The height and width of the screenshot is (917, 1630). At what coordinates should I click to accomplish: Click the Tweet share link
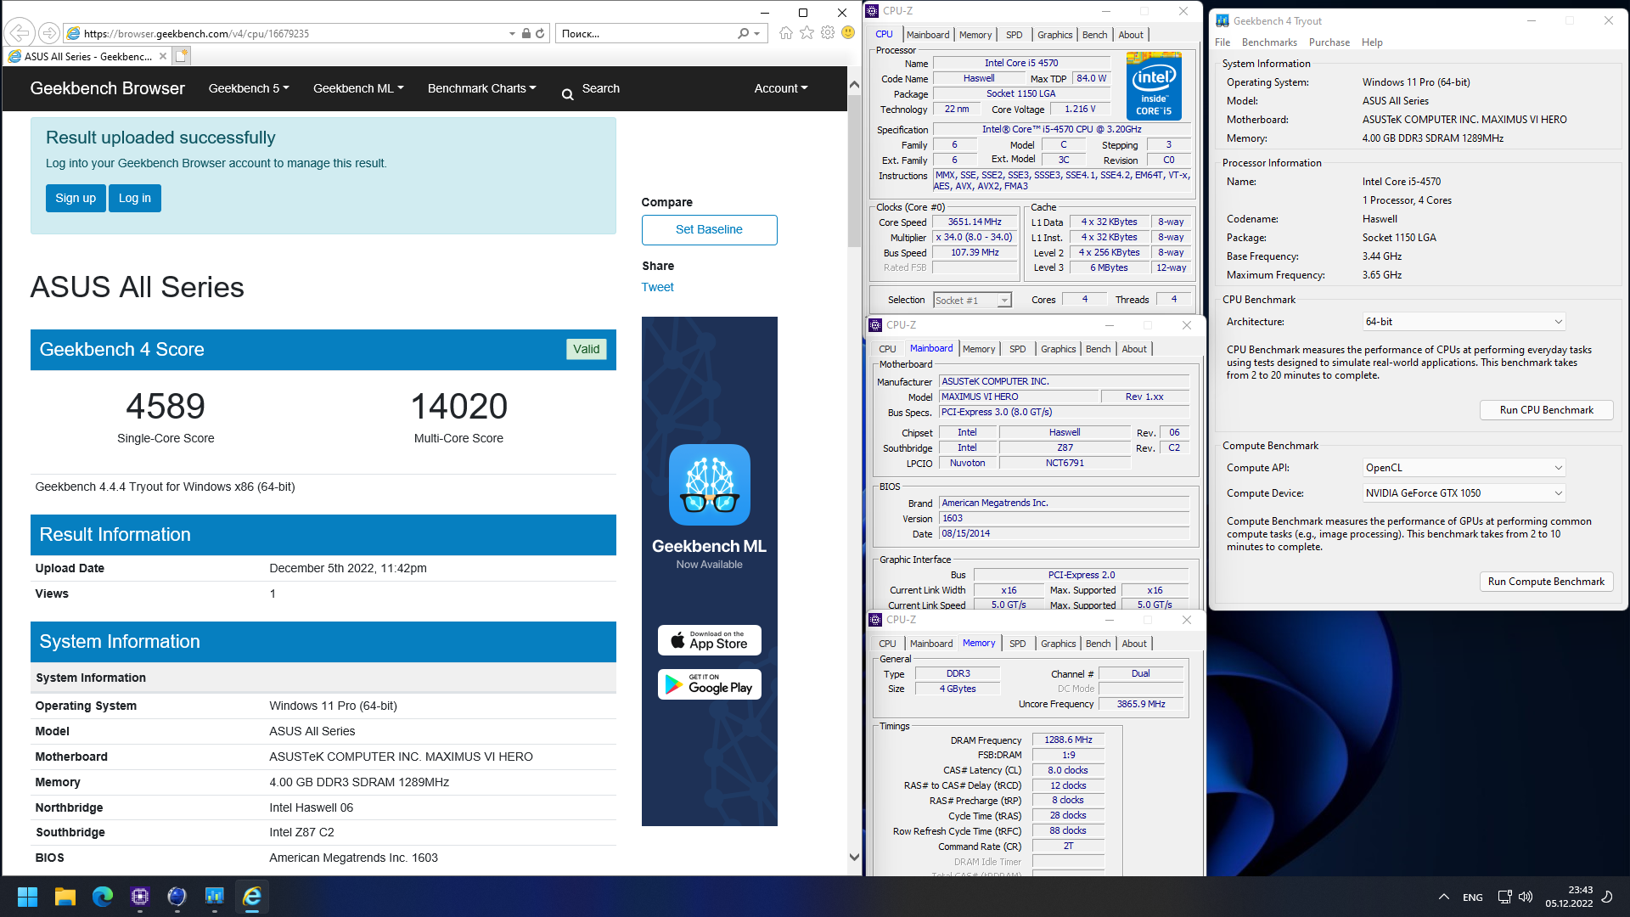[657, 287]
